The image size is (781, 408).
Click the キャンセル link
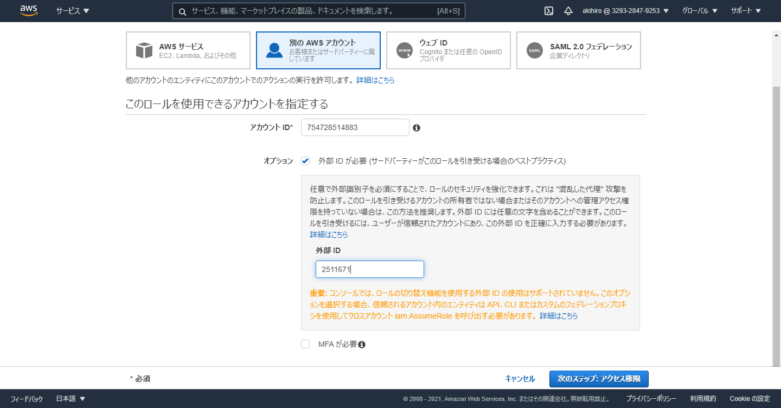[x=520, y=379]
